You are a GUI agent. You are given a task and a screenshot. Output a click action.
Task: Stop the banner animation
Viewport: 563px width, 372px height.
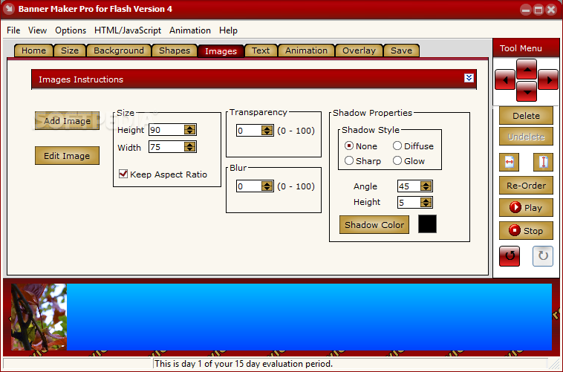(x=526, y=230)
